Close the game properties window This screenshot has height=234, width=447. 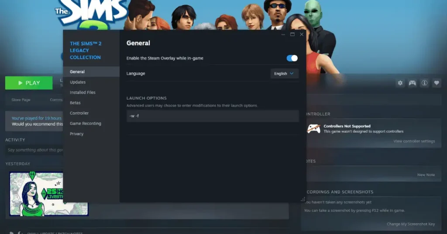click(x=302, y=34)
